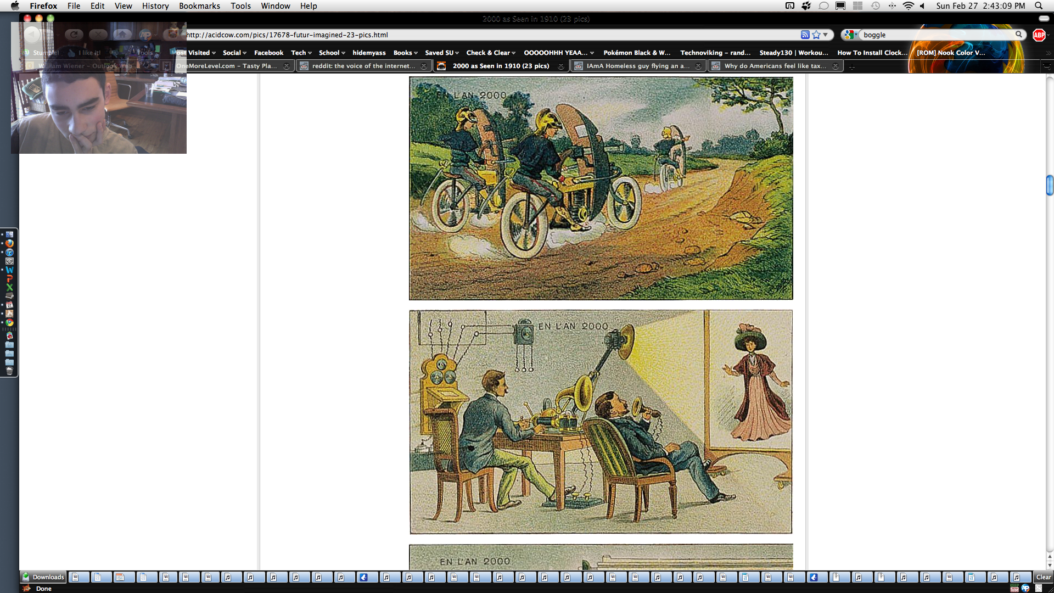
Task: Click the Facebook bookmark link
Action: [x=268, y=53]
